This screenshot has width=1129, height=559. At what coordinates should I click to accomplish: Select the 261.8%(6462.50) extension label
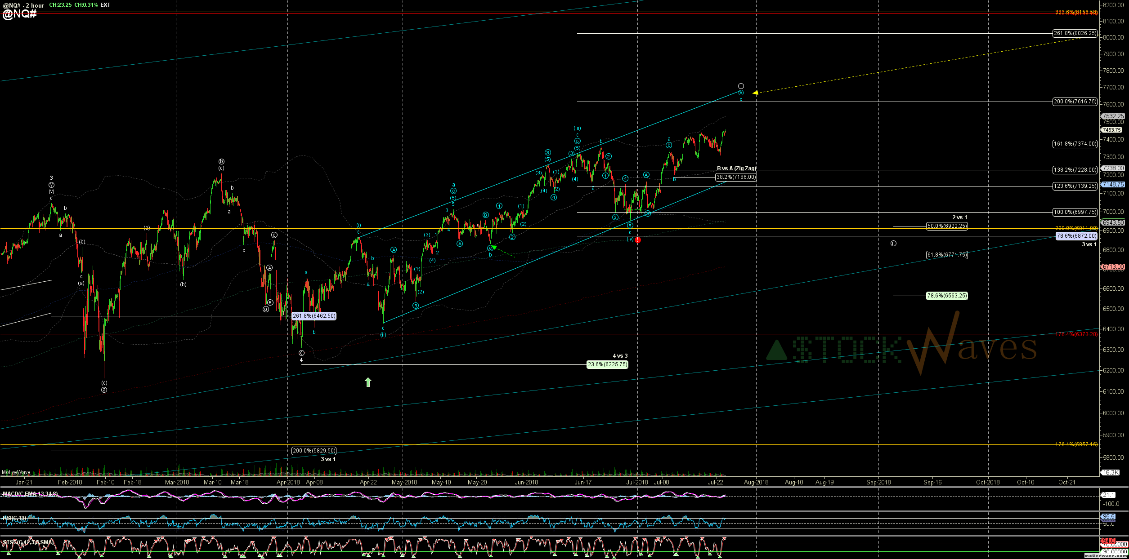click(x=314, y=316)
